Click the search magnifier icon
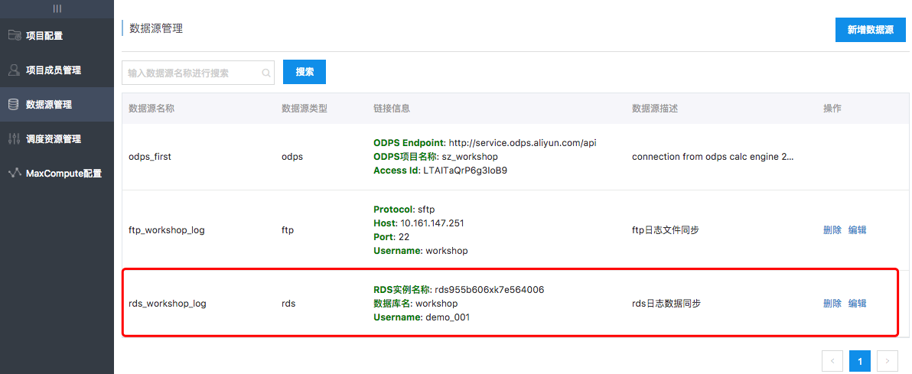 (265, 73)
